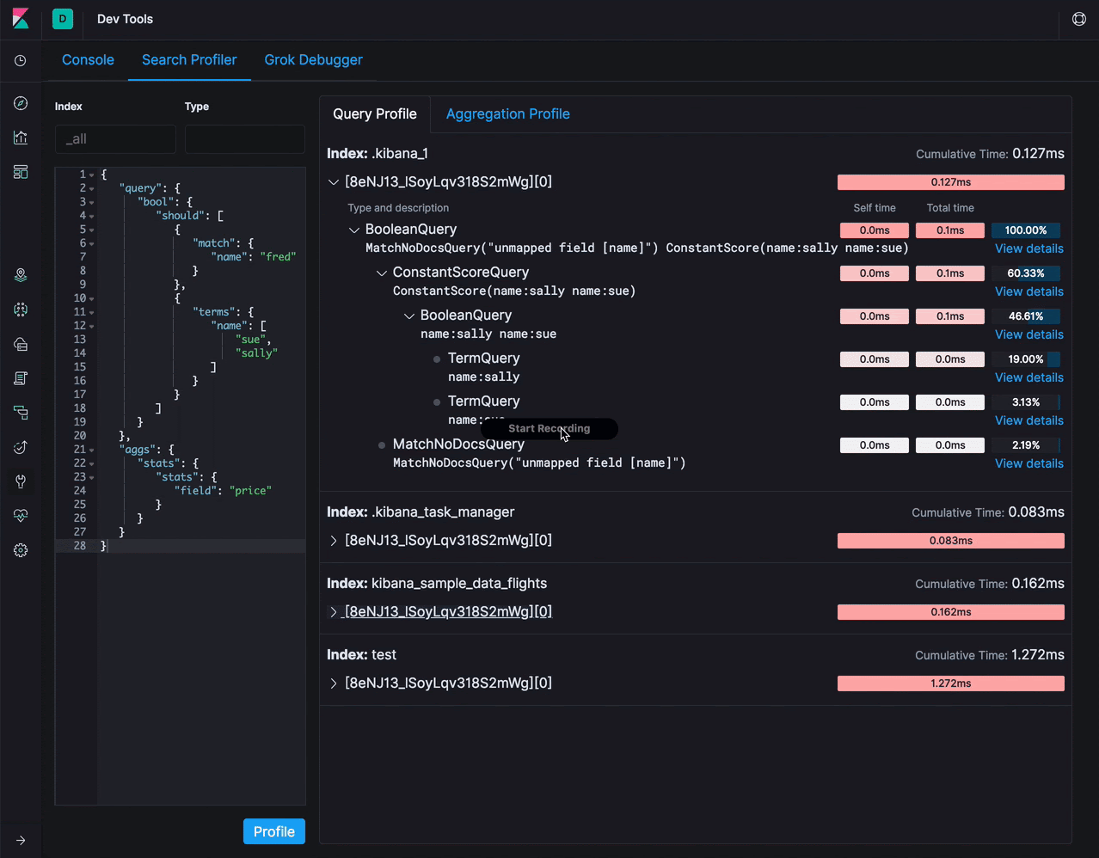Open the Dashboard sidebar icon
The height and width of the screenshot is (858, 1099).
(x=21, y=172)
